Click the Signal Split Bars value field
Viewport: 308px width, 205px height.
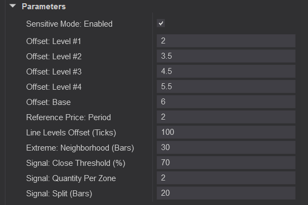pos(226,193)
